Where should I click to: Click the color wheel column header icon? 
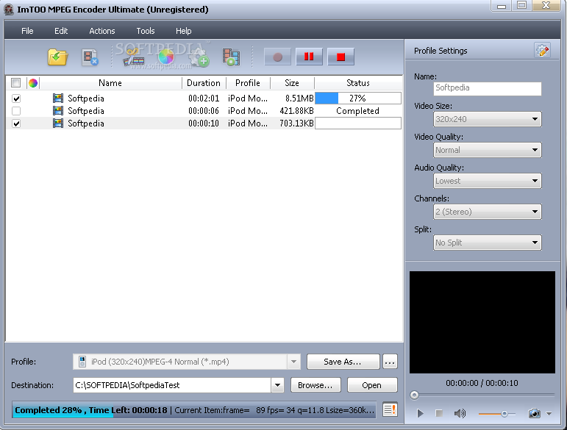tap(33, 83)
